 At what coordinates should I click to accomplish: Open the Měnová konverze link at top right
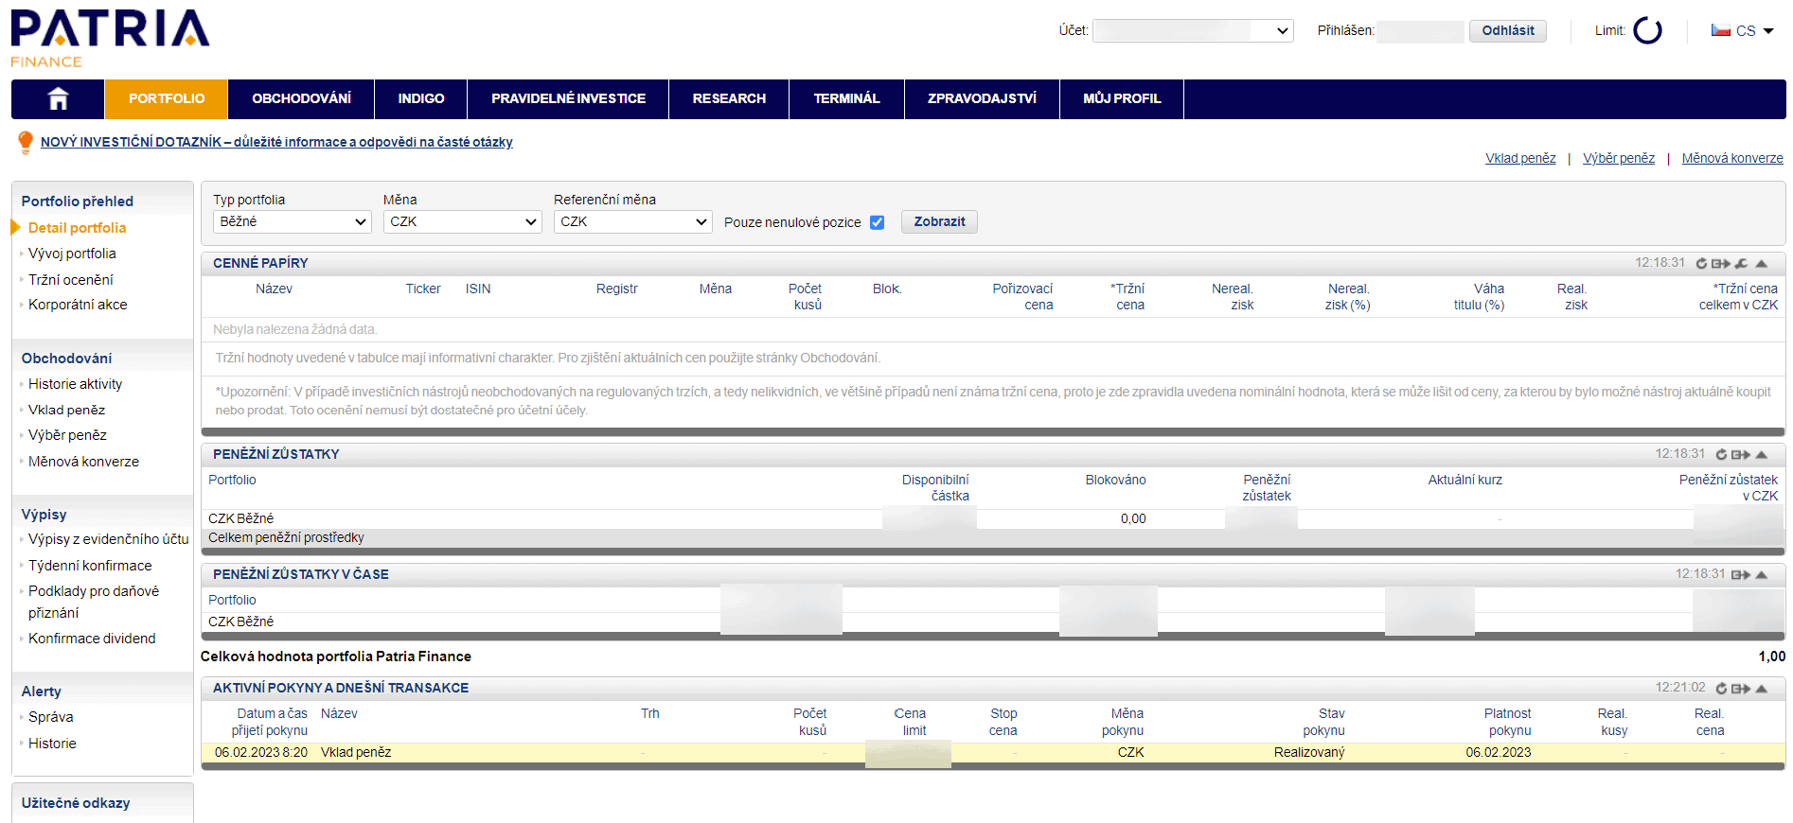click(x=1731, y=158)
